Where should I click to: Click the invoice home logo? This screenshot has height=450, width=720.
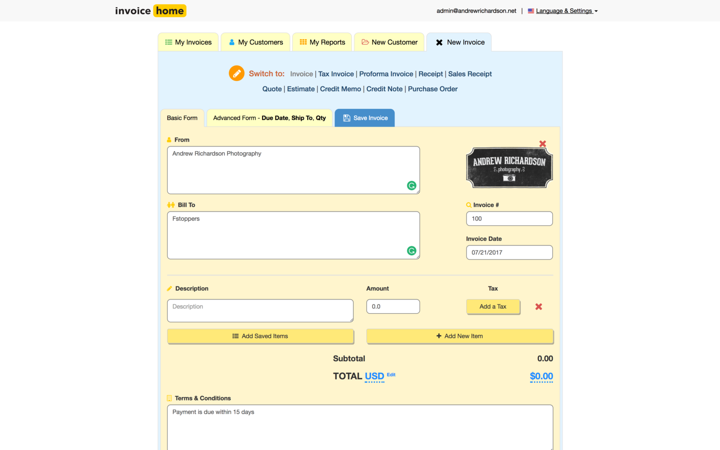[x=150, y=11]
